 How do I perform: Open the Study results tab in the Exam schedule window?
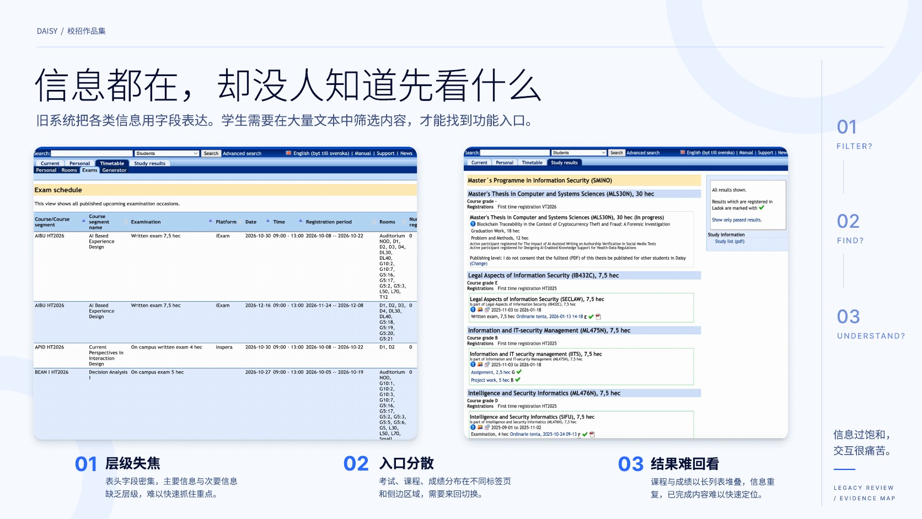coord(149,163)
